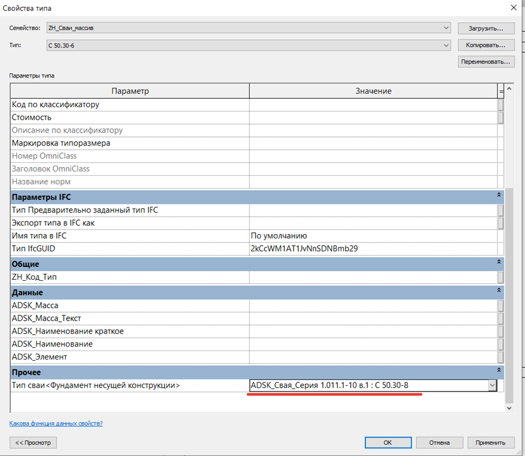Click the parameters table scrollbar thumb
Image resolution: width=525 pixels, height=456 pixels.
(509, 295)
